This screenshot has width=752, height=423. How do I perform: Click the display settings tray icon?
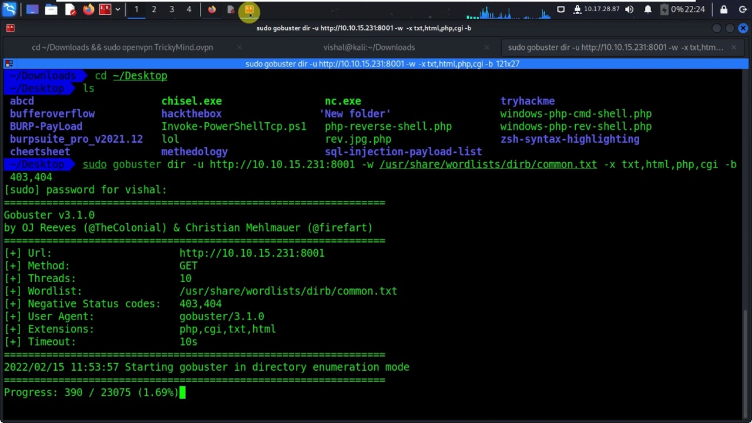pyautogui.click(x=561, y=9)
